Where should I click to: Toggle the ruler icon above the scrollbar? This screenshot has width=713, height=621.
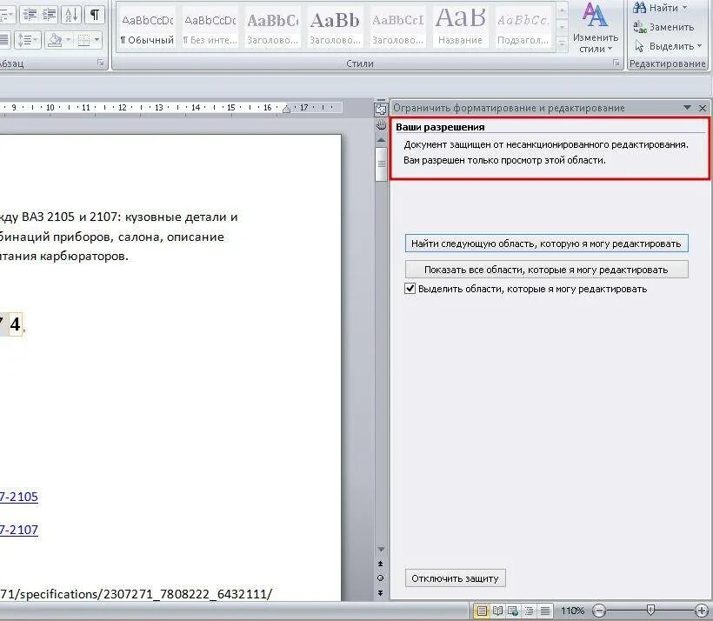point(381,108)
